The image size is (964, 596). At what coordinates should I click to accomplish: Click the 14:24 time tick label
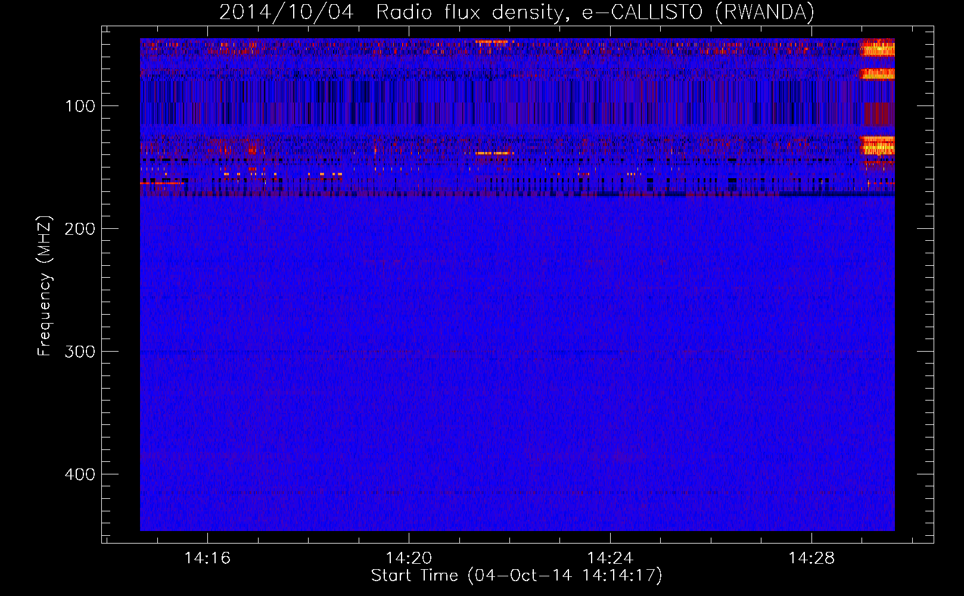tap(610, 558)
